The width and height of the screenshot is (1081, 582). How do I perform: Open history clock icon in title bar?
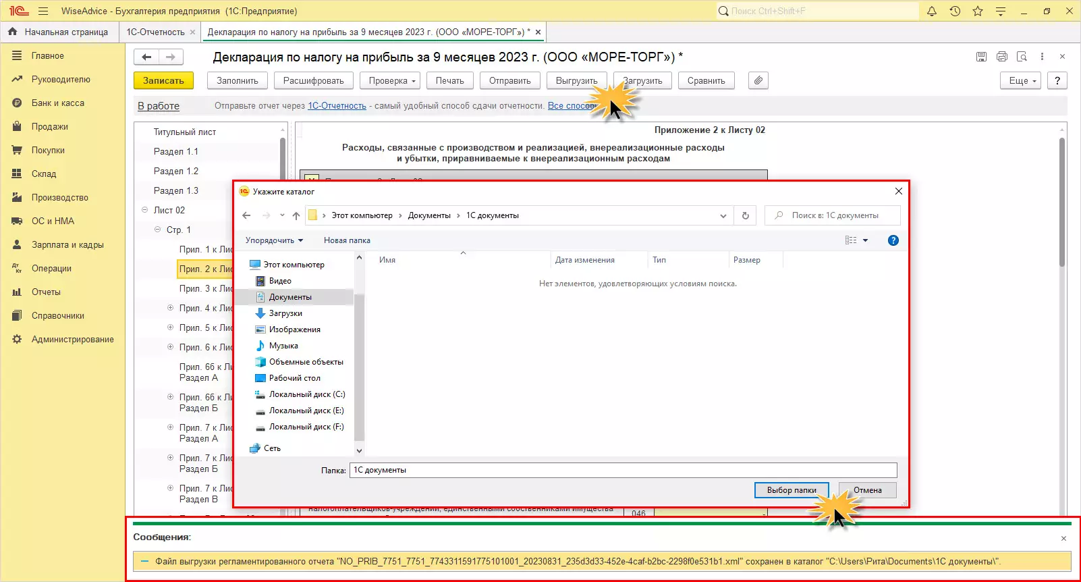coord(955,11)
